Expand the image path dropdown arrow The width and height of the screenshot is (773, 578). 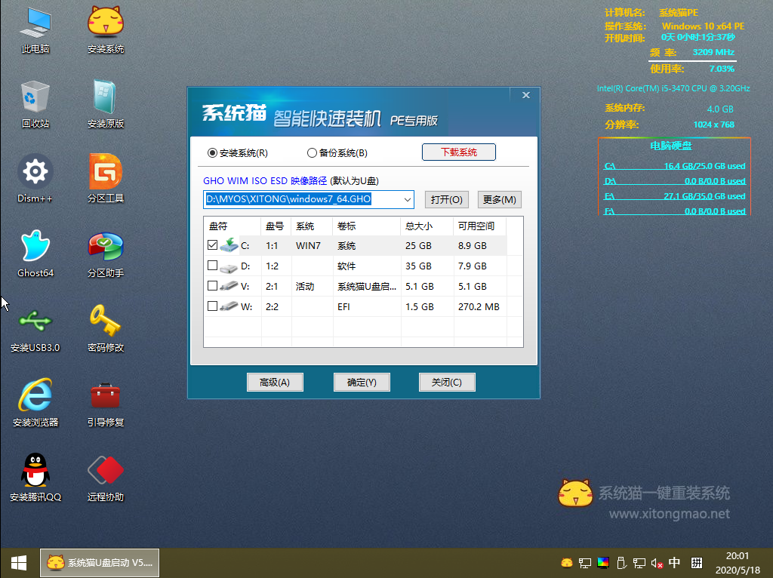pos(407,199)
